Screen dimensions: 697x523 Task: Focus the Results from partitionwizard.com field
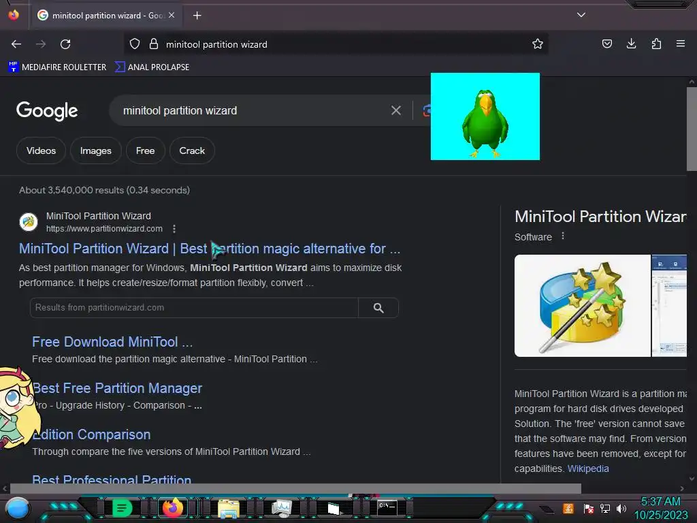click(x=194, y=308)
